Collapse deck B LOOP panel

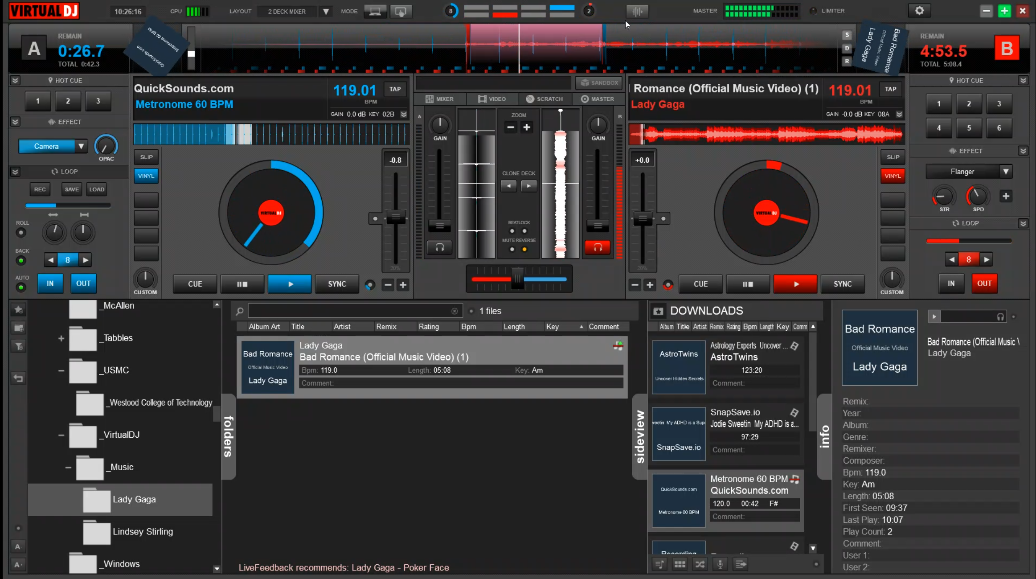[x=1023, y=223]
